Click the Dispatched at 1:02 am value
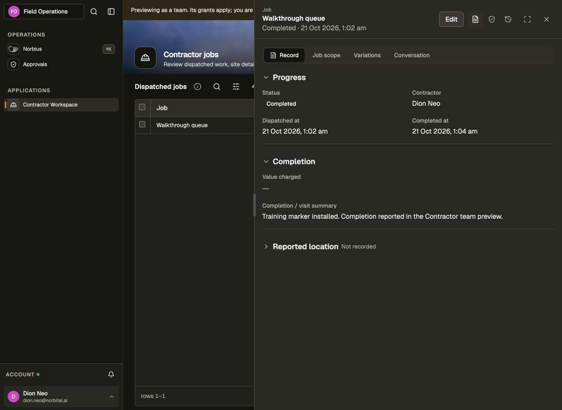The width and height of the screenshot is (562, 410). coord(294,131)
